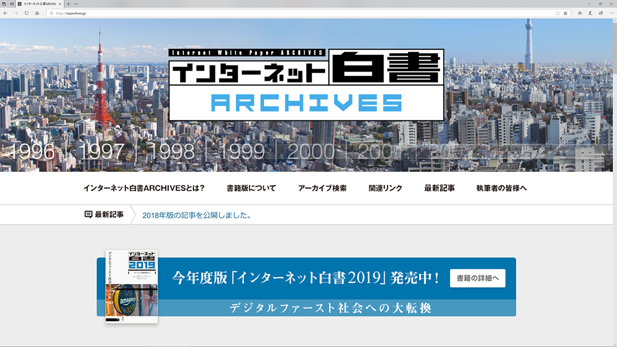Click the 1998 year in timeline
This screenshot has width=617, height=347.
172,151
